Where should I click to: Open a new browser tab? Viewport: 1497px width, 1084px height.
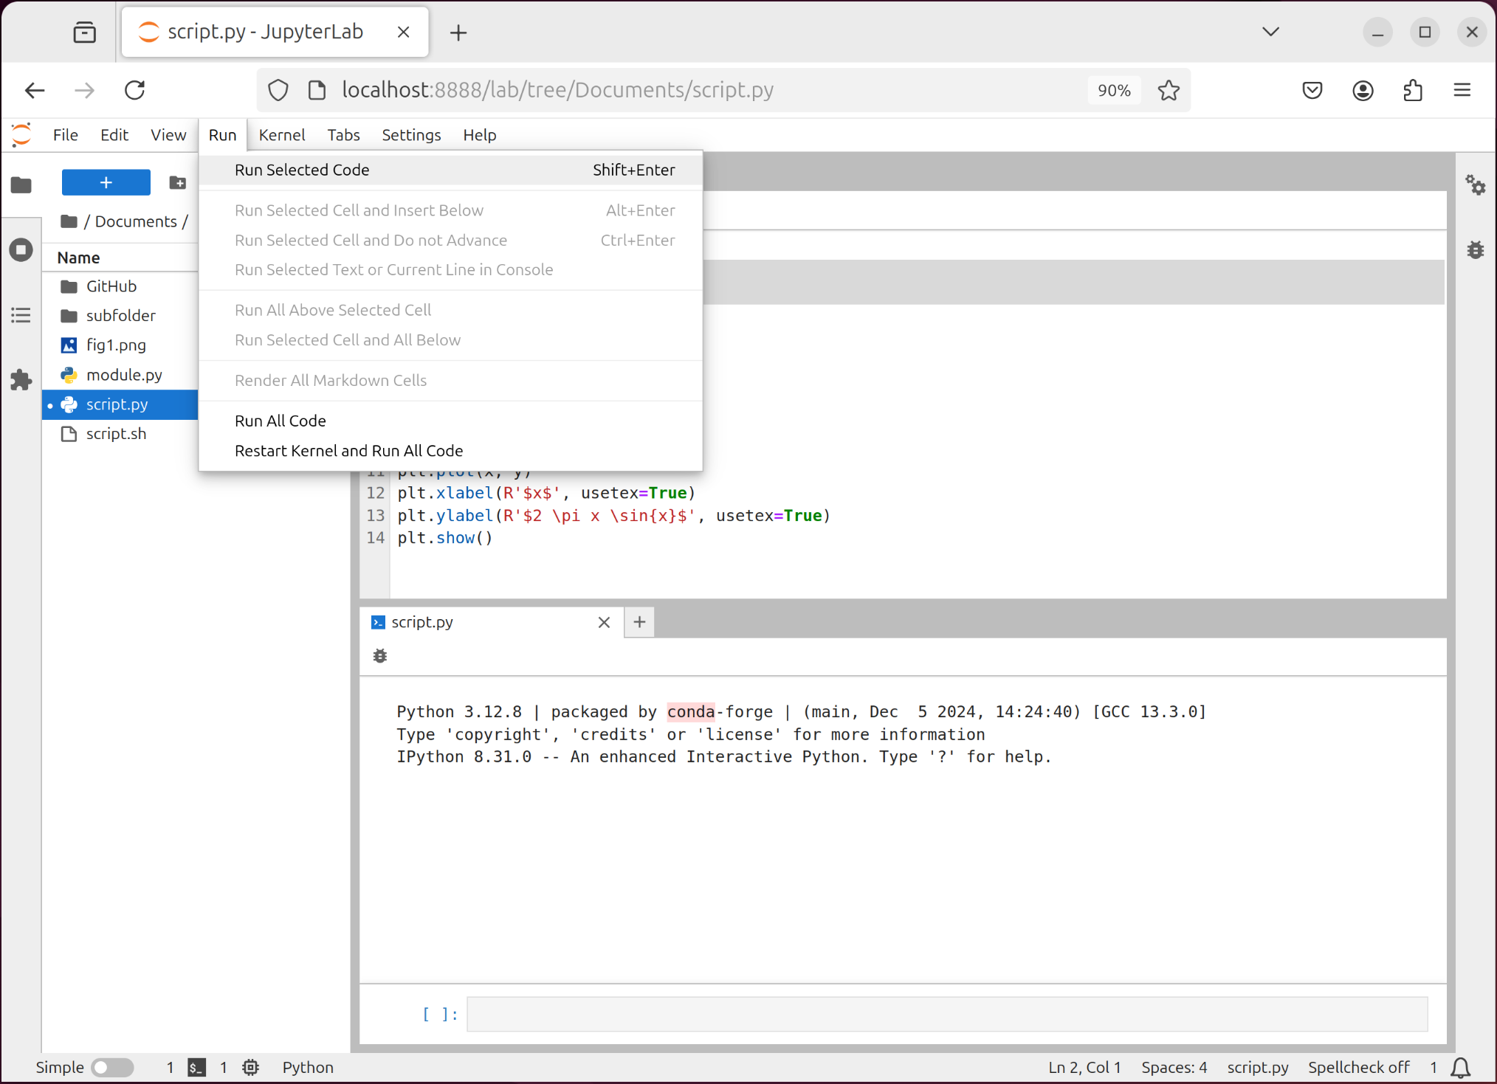pos(458,32)
